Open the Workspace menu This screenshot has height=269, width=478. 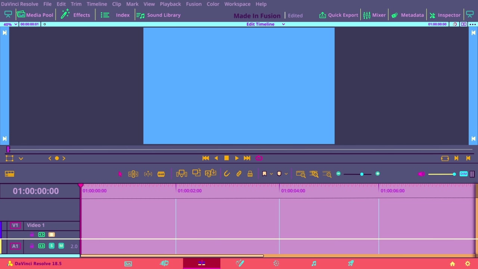coord(237,4)
